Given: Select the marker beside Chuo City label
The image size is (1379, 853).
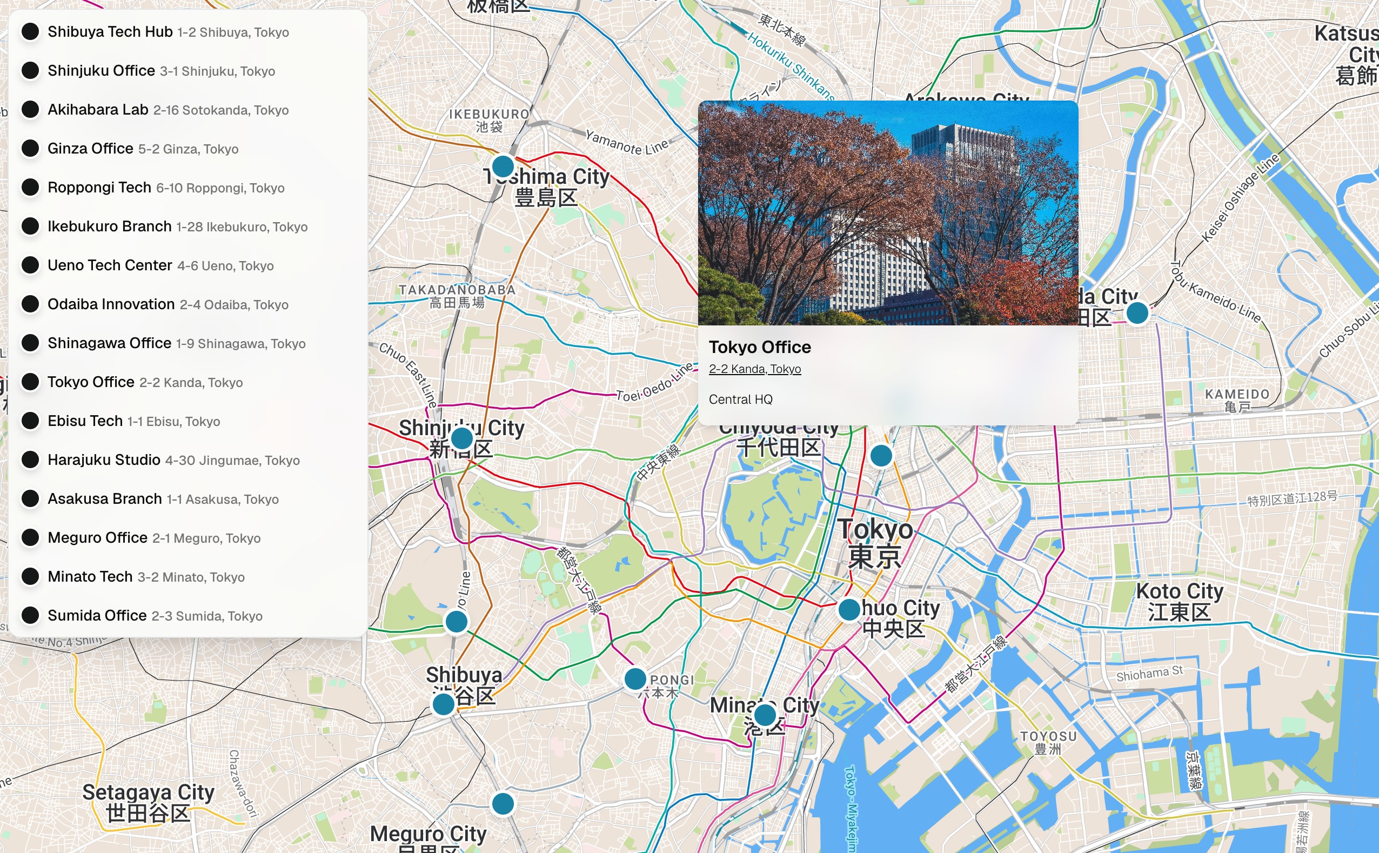Looking at the screenshot, I should tap(849, 610).
